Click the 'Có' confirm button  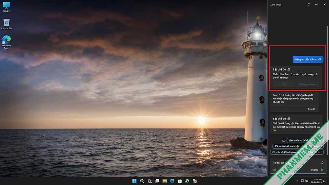[x=284, y=84]
